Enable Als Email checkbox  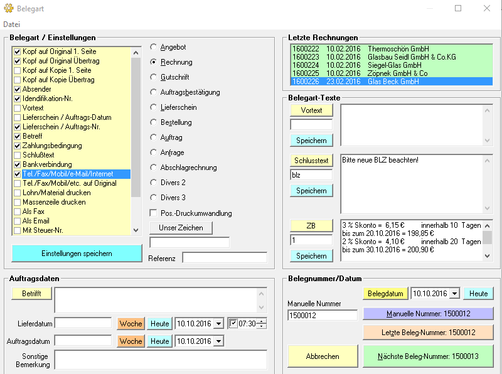pos(18,221)
